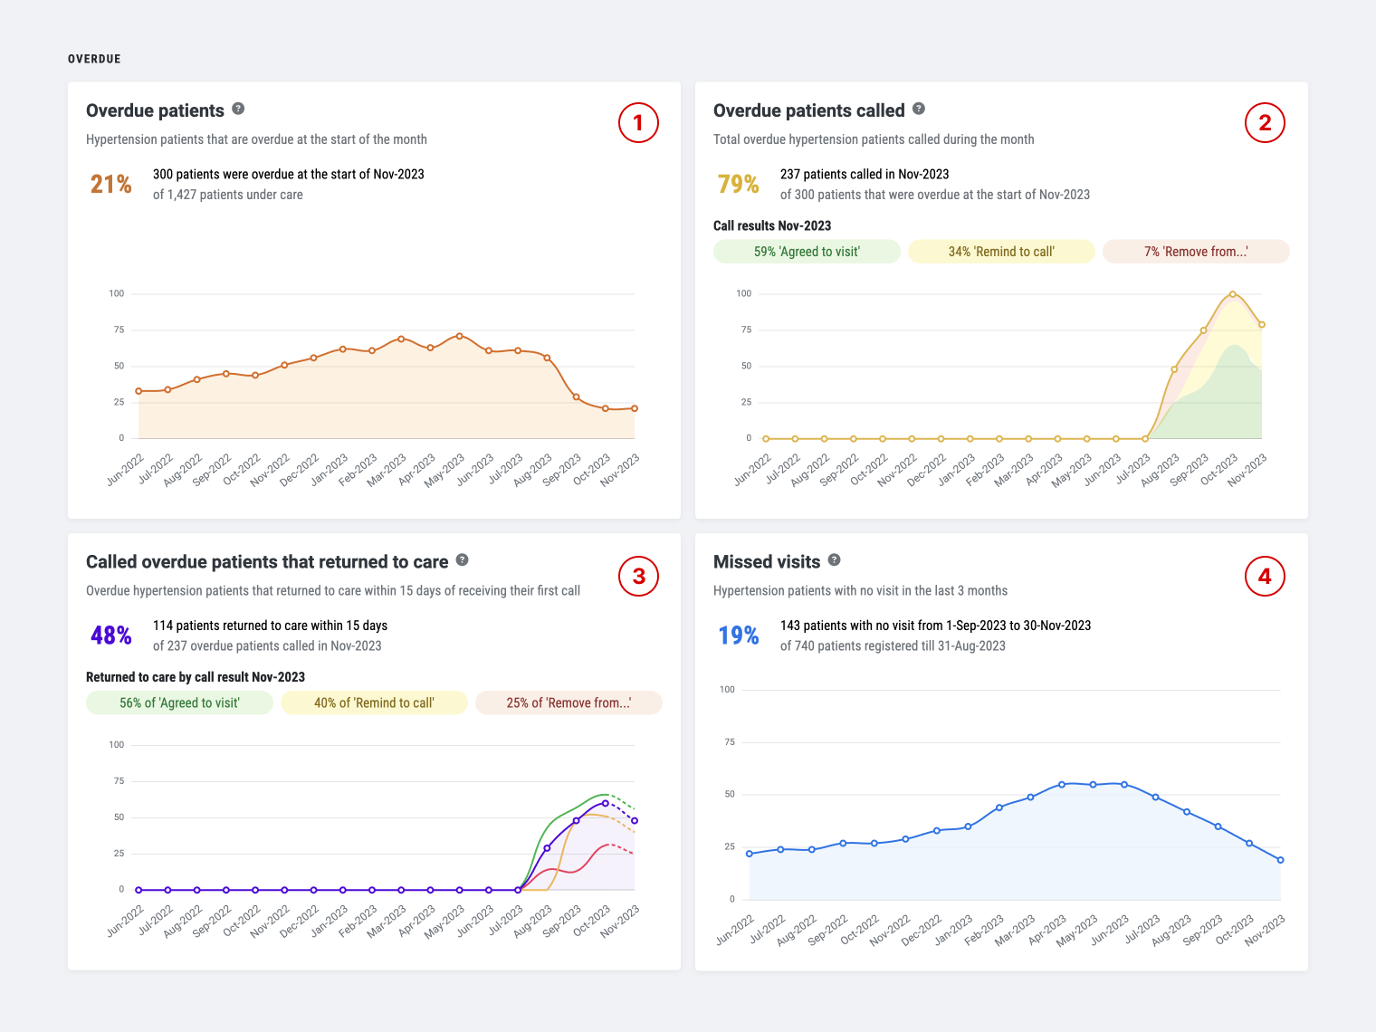Click Aug-2023 point on Overdue patients called chart
Screen dimensions: 1376x1032
point(1174,369)
